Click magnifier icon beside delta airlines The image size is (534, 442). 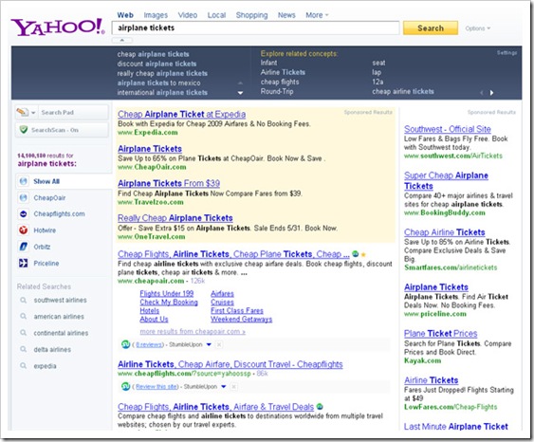point(23,349)
